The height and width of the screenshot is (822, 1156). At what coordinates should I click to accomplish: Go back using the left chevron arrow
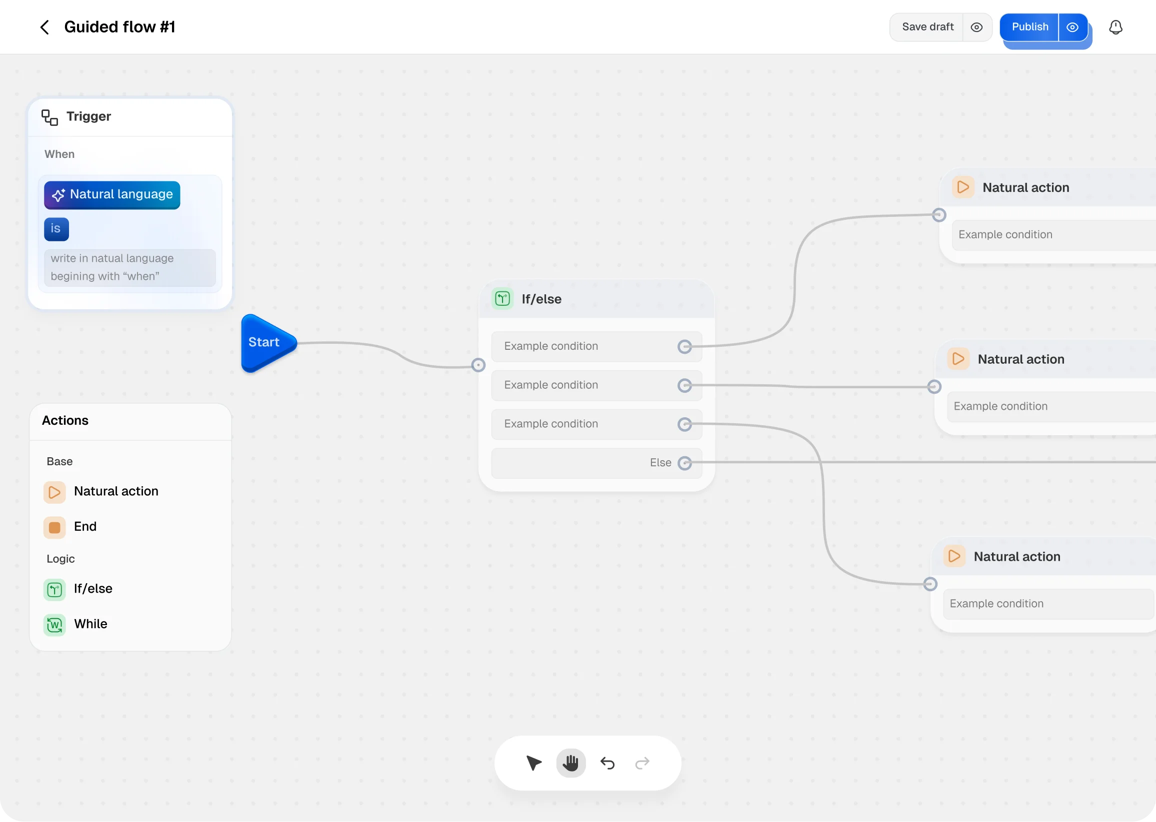[44, 27]
